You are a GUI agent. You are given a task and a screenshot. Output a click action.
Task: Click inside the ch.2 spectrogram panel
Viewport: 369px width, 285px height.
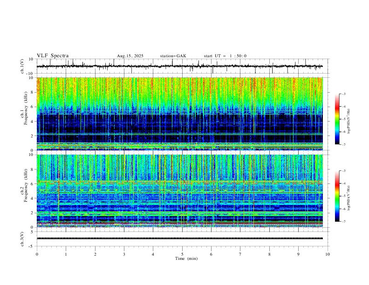point(179,191)
